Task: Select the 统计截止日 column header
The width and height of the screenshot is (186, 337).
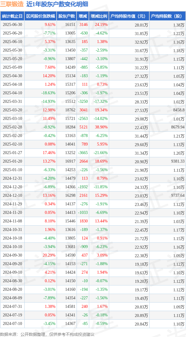Action: point(12,16)
